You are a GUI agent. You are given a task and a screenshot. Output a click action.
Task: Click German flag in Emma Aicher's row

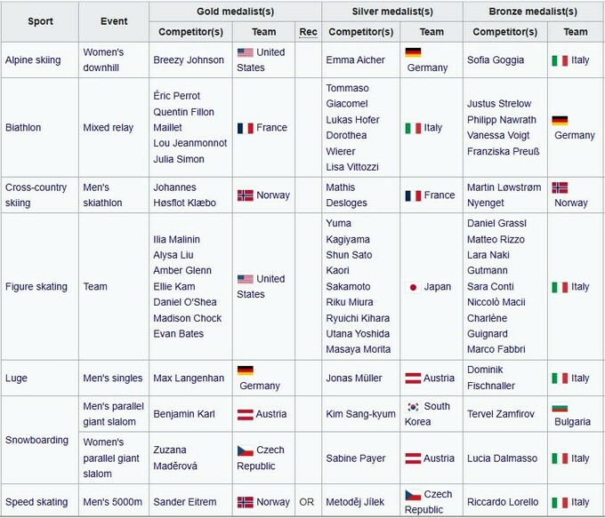pos(412,52)
